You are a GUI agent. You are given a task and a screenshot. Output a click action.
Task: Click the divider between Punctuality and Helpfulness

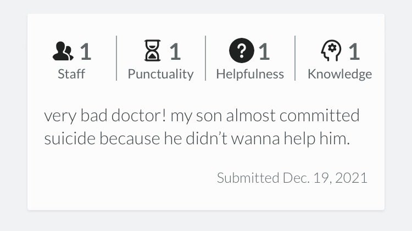point(205,58)
